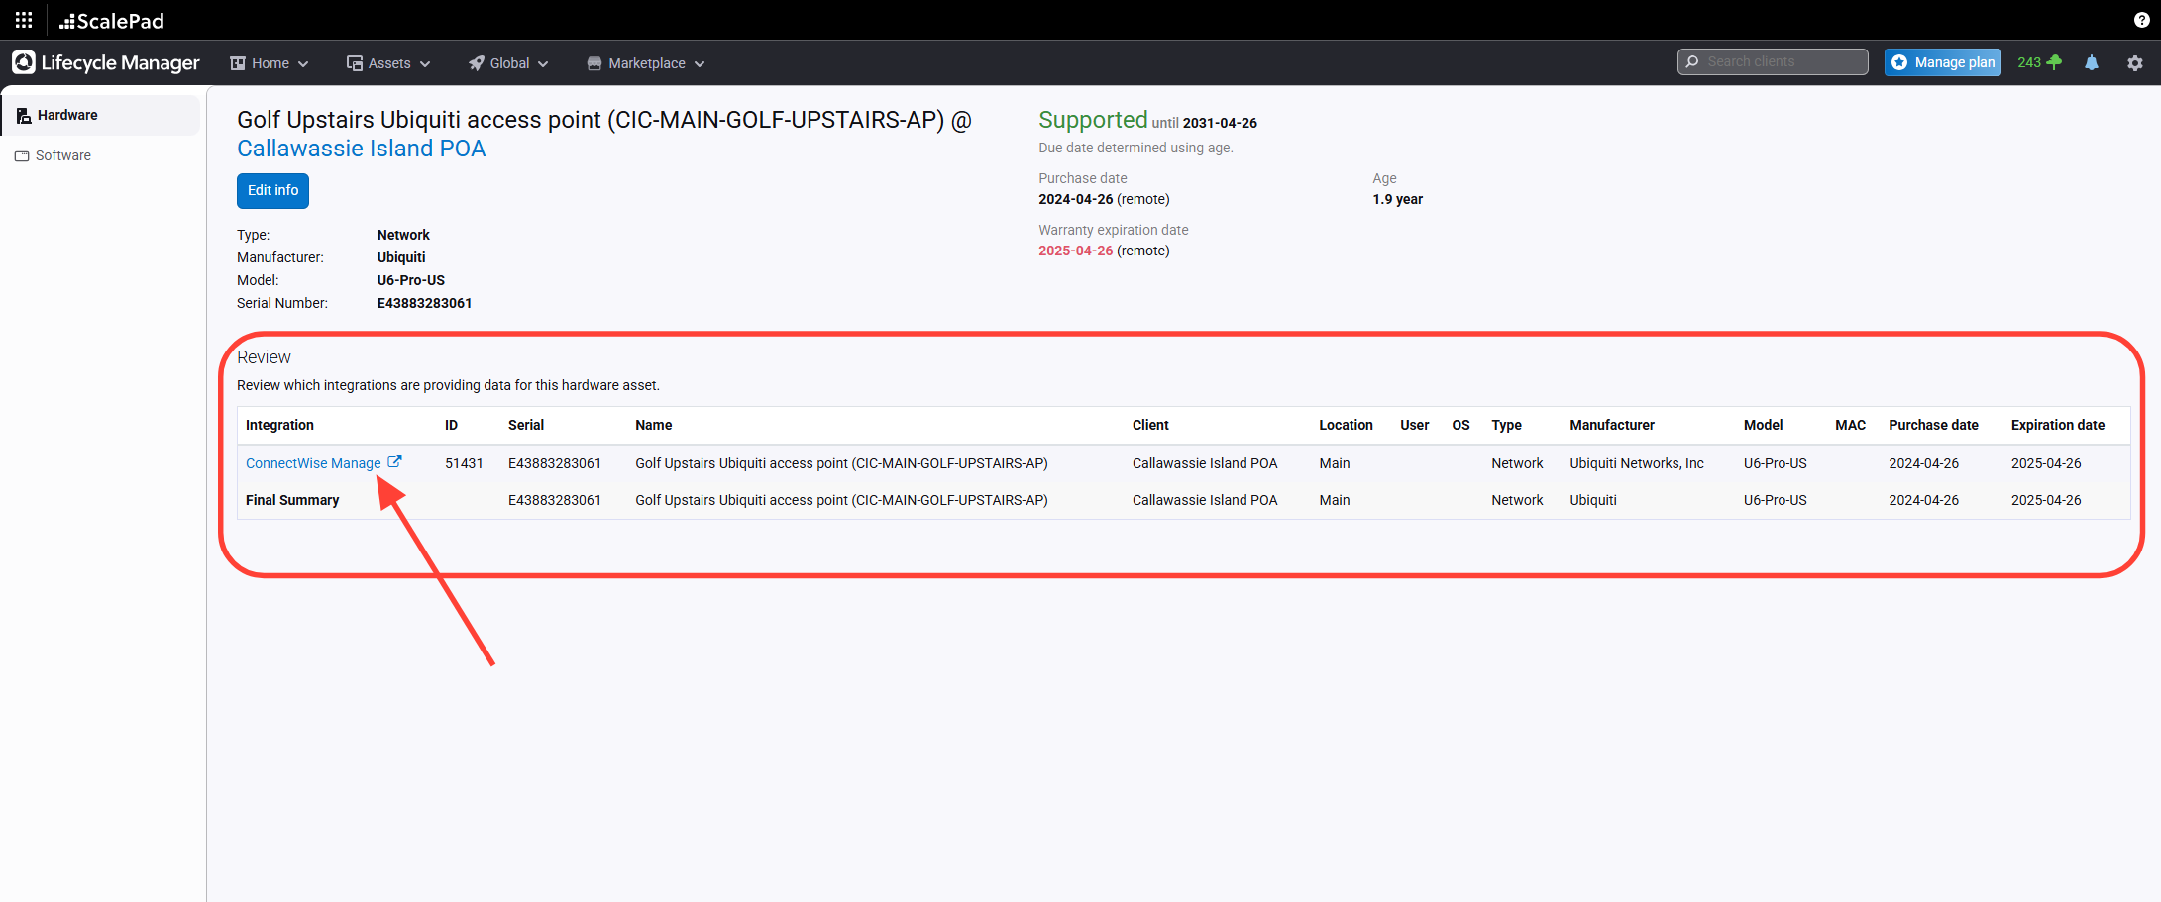This screenshot has width=2161, height=902.
Task: Click the help question mark icon
Action: coord(2141,20)
